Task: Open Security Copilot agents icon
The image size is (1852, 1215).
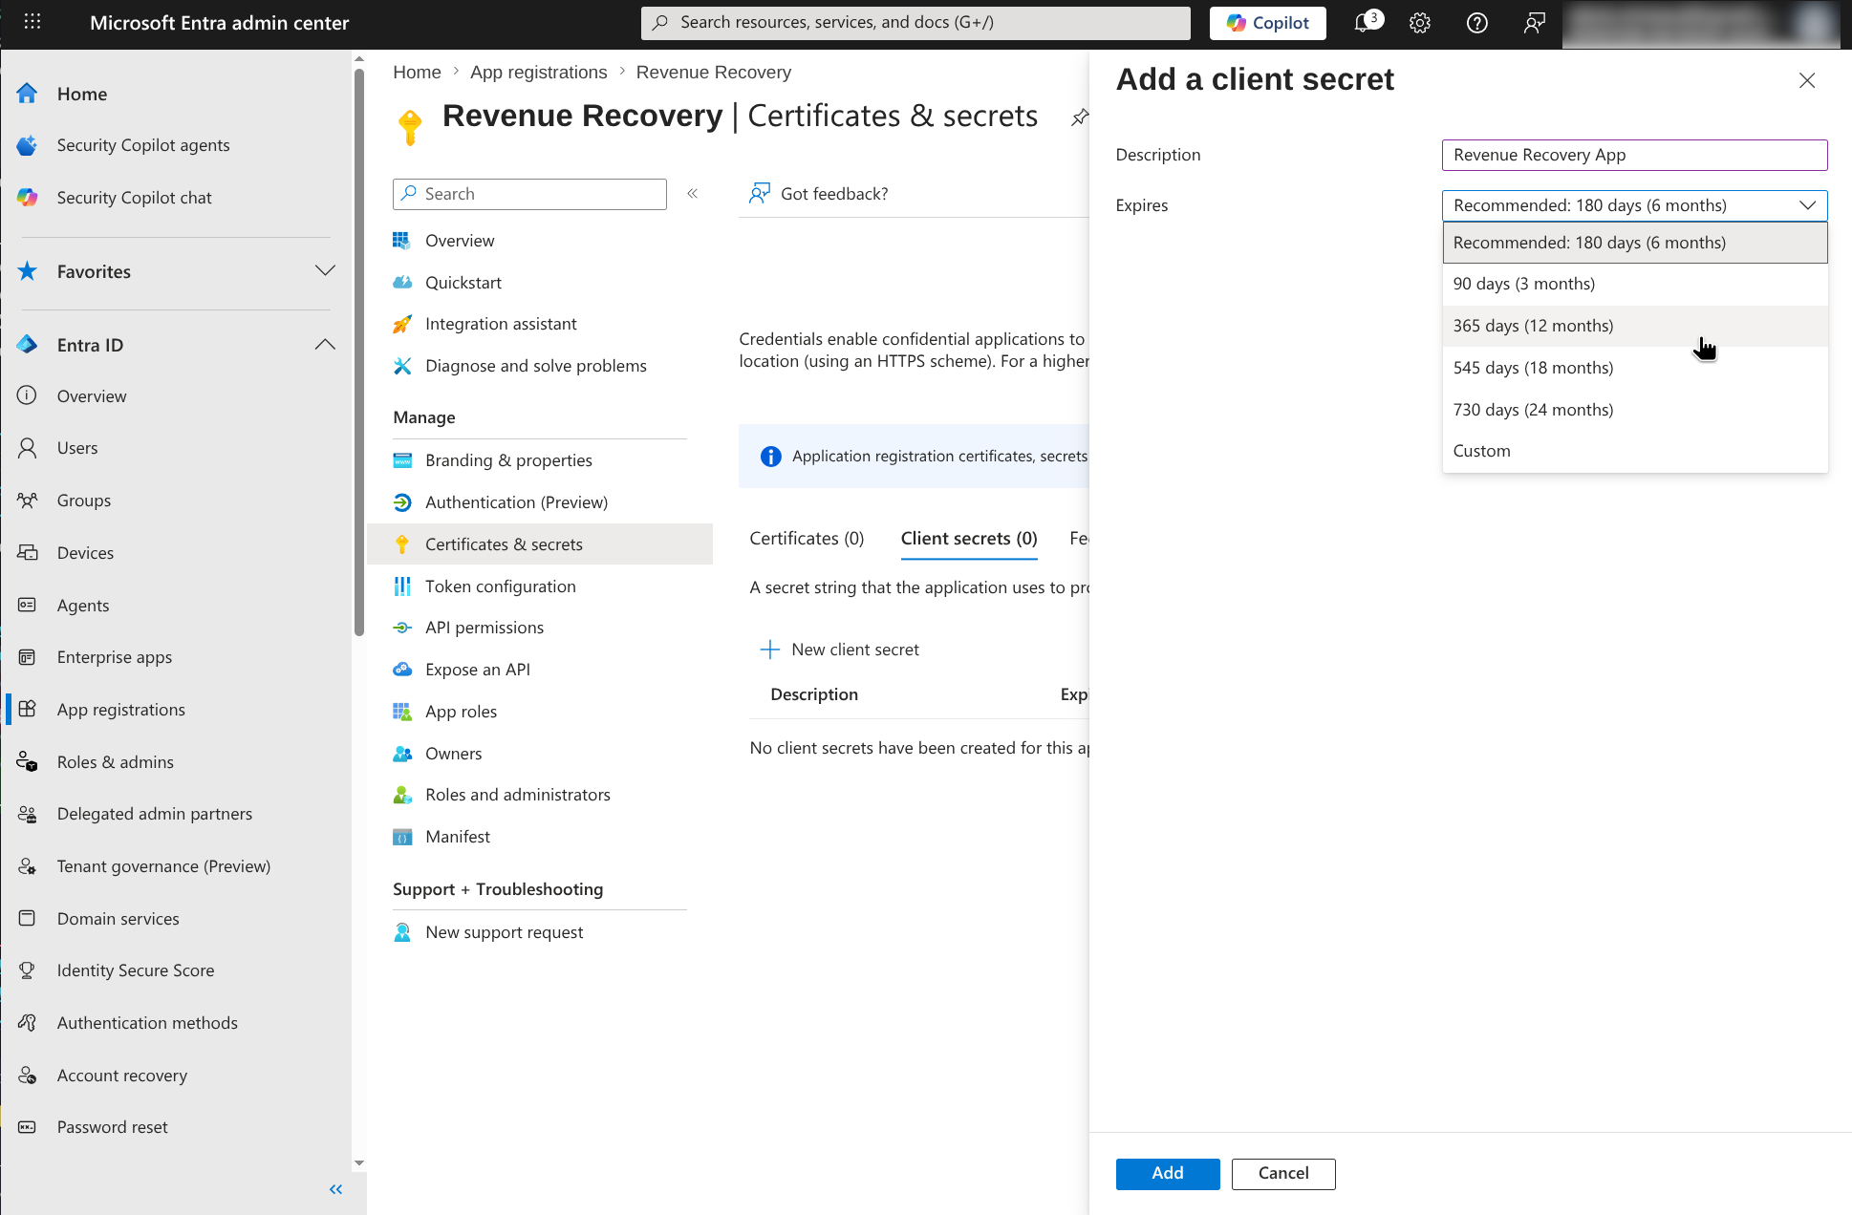Action: coord(27,145)
